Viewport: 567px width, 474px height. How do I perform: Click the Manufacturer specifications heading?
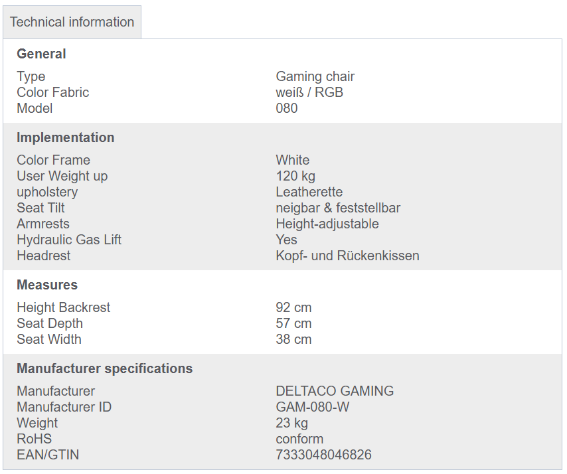[x=104, y=368]
